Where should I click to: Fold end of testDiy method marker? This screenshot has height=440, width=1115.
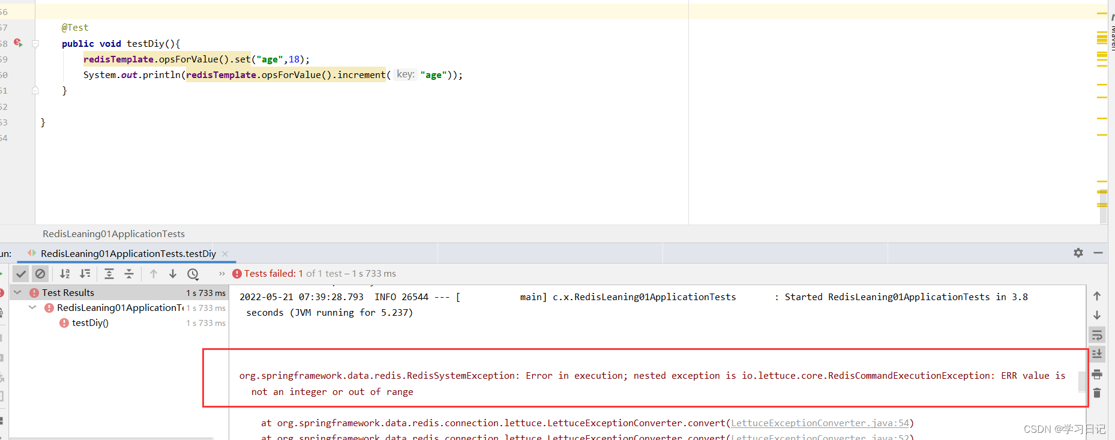pyautogui.click(x=35, y=91)
